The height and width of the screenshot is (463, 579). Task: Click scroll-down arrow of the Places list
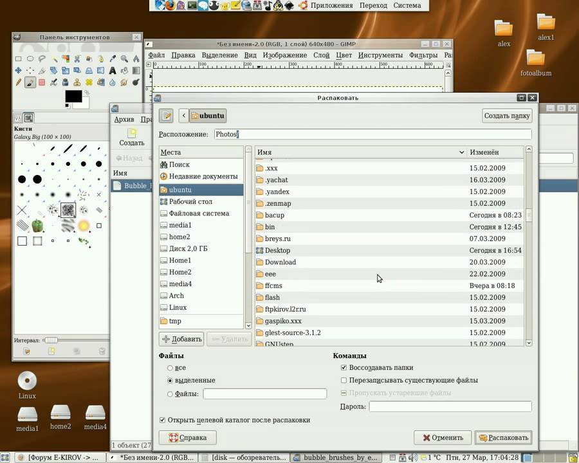pyautogui.click(x=248, y=325)
